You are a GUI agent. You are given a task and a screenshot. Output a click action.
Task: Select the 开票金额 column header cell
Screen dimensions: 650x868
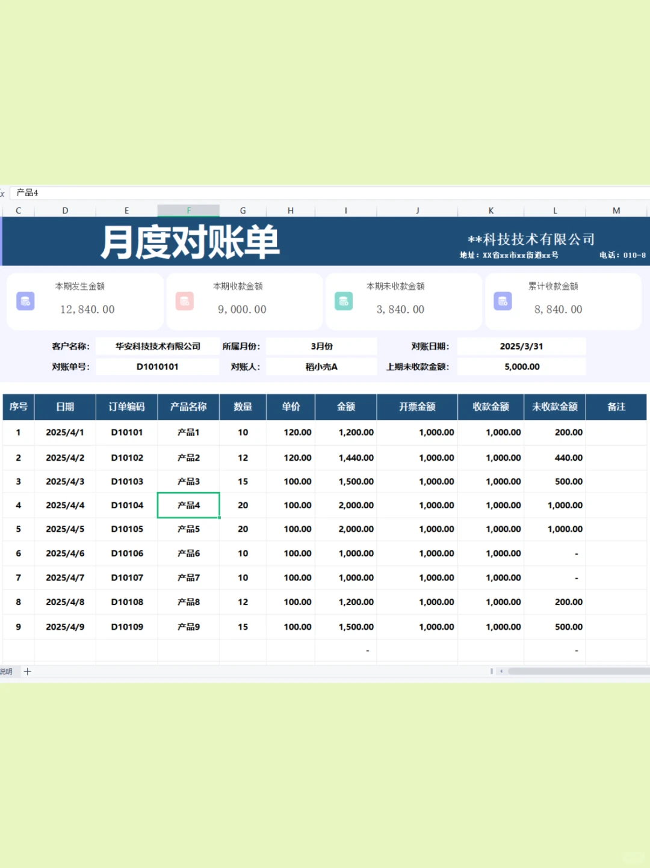tap(417, 407)
